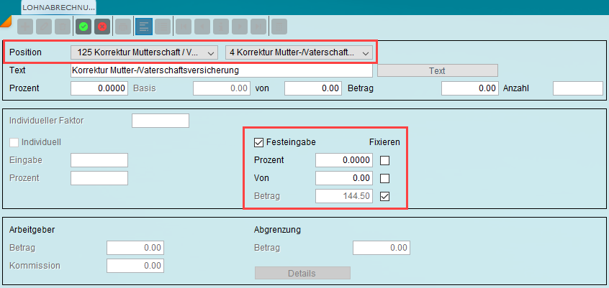This screenshot has width=609, height=288.
Task: Click into the Korrektur Mutter-/Vaterschaftsversicherung text field
Action: click(221, 70)
